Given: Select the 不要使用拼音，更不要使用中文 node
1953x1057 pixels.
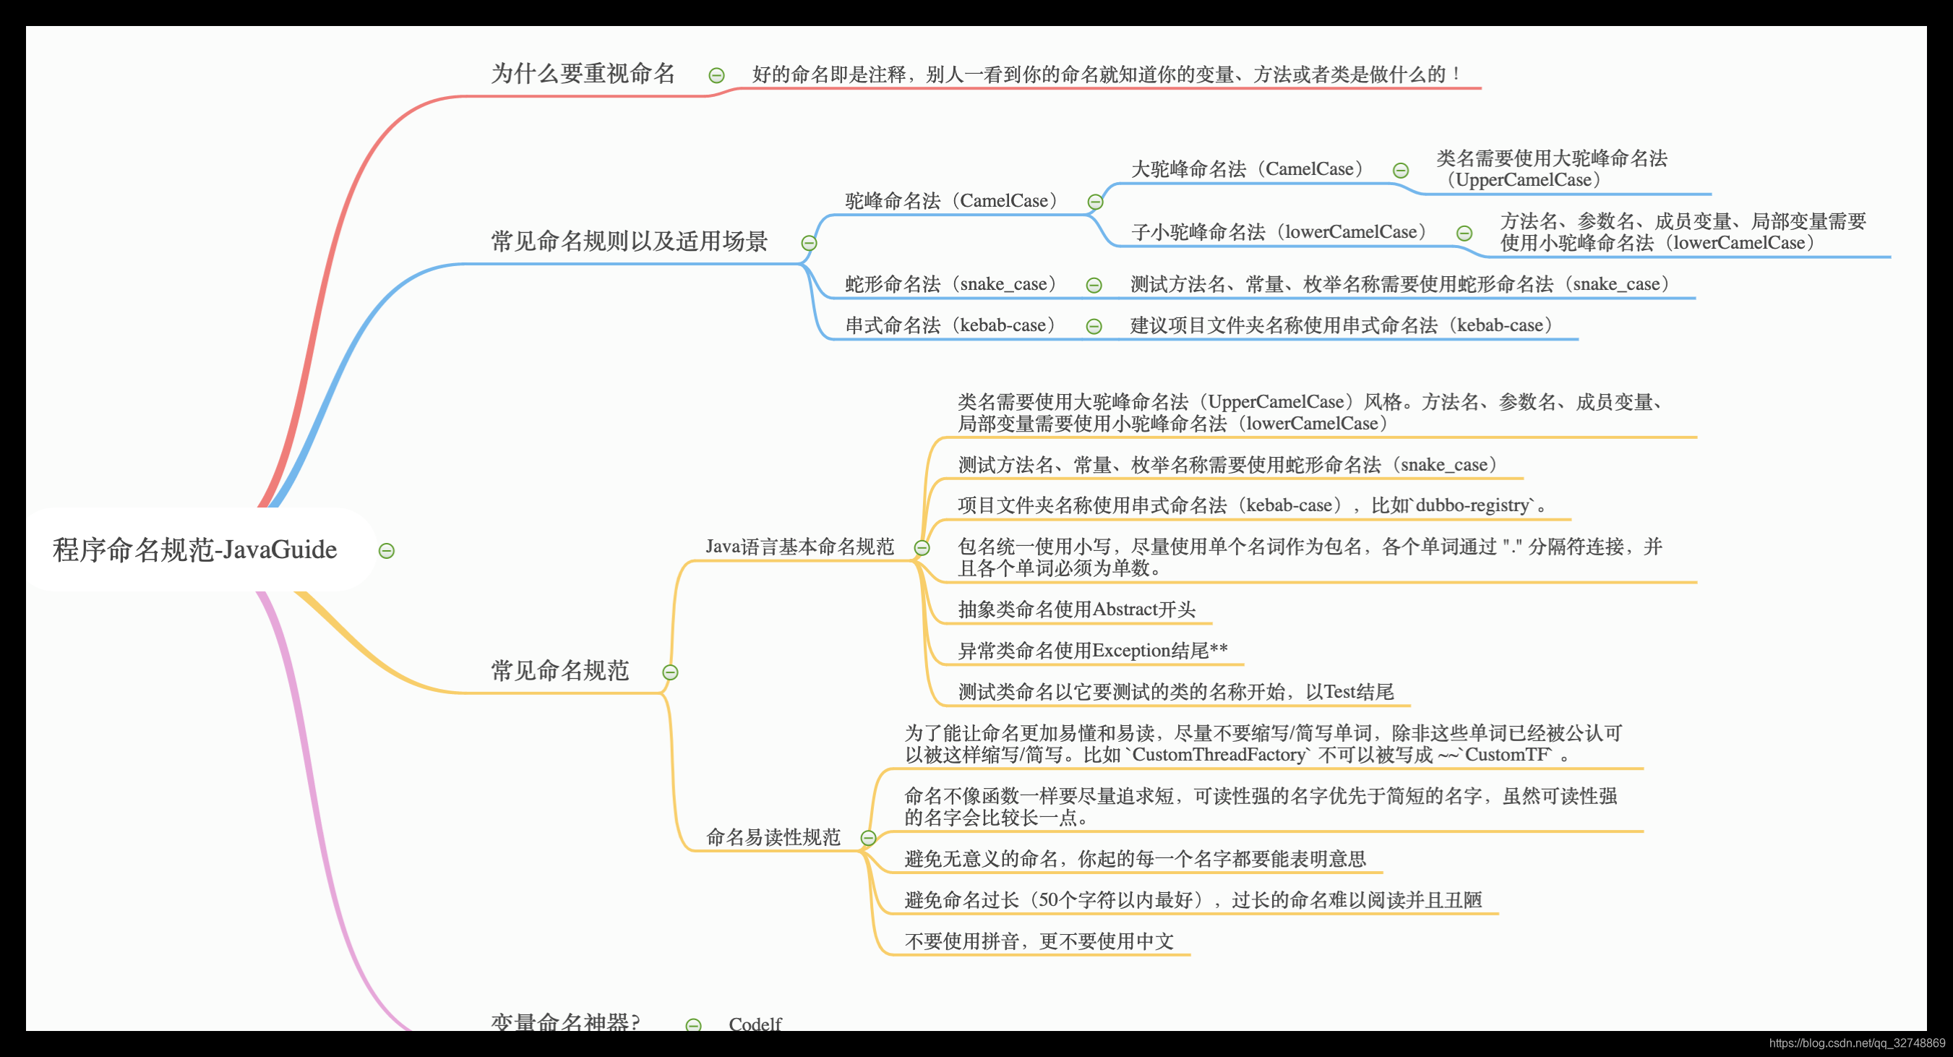Looking at the screenshot, I should click(x=1039, y=941).
